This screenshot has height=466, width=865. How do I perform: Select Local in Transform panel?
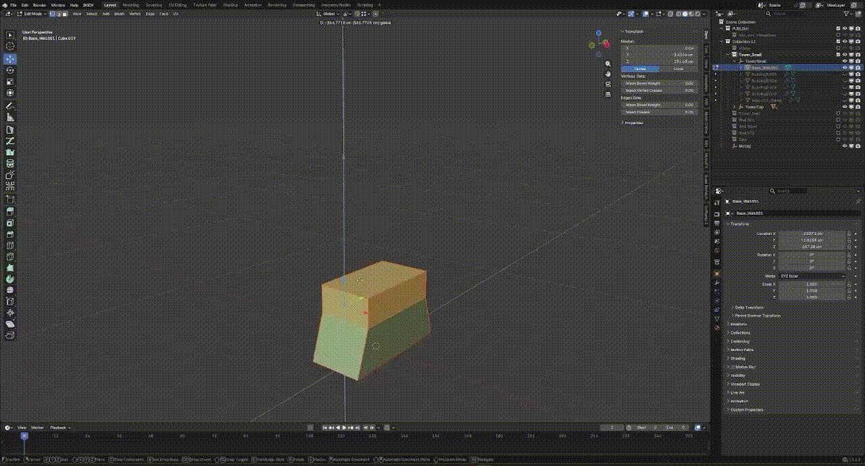pos(678,69)
